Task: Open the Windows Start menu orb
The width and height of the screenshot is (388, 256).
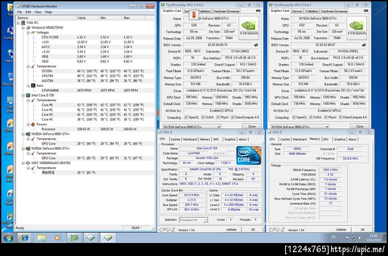Action: pyautogui.click(x=8, y=238)
